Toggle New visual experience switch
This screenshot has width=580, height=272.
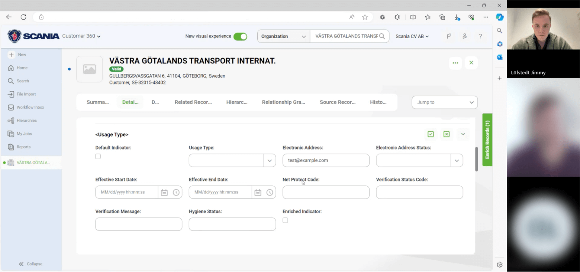(x=240, y=36)
